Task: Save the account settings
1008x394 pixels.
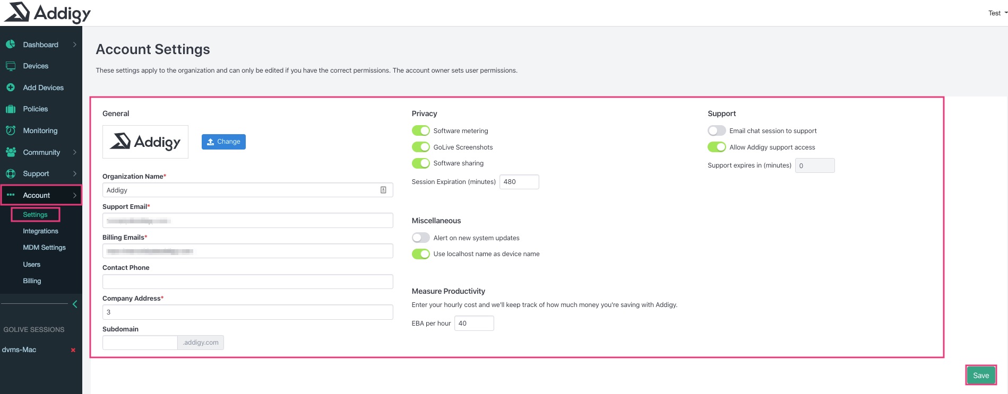Action: (x=980, y=375)
